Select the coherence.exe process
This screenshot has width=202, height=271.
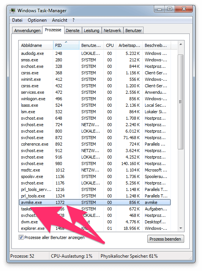95,144
